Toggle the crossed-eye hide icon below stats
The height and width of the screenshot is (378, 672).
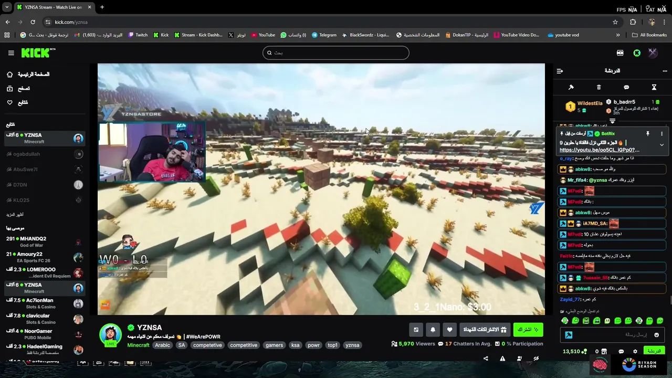click(x=536, y=359)
